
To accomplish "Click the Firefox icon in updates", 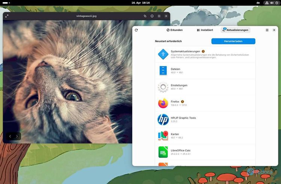I will [x=163, y=103].
